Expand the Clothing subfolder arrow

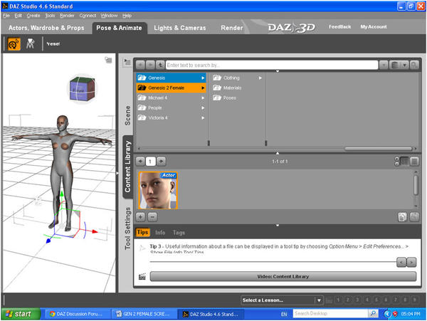(x=260, y=78)
